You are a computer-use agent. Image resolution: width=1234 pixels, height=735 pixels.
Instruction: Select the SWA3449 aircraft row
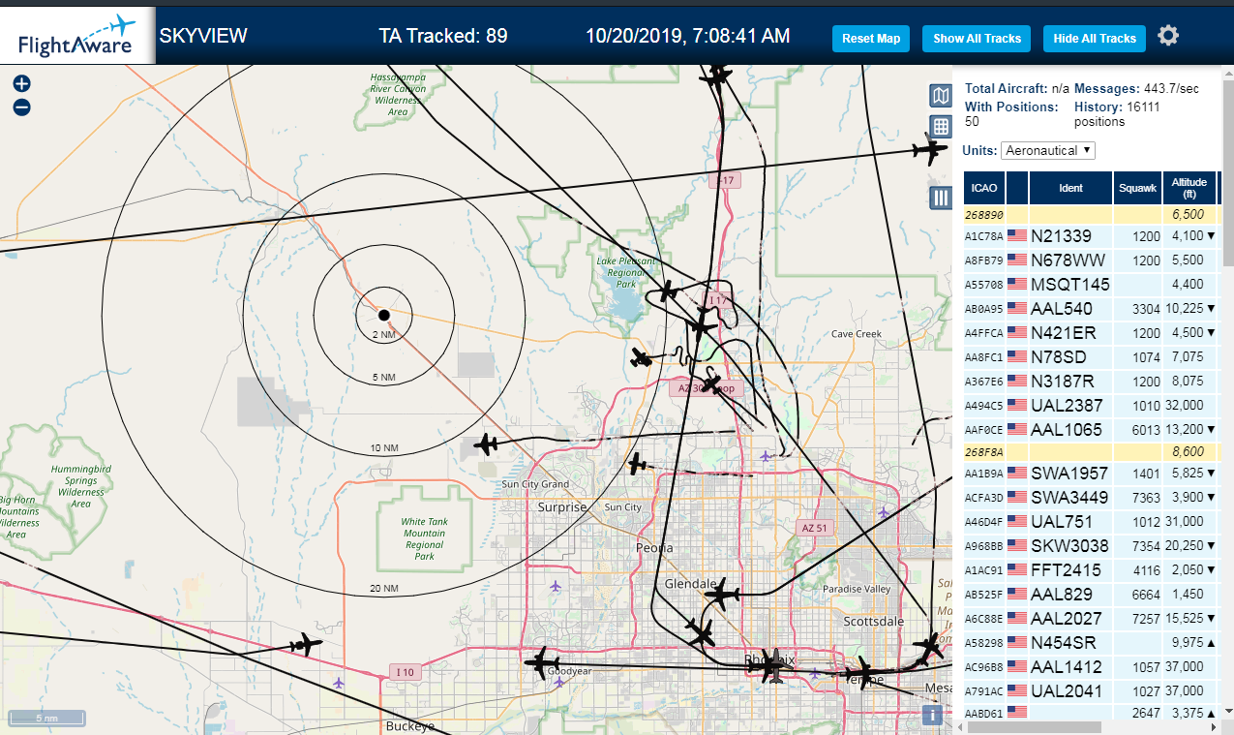point(1092,498)
